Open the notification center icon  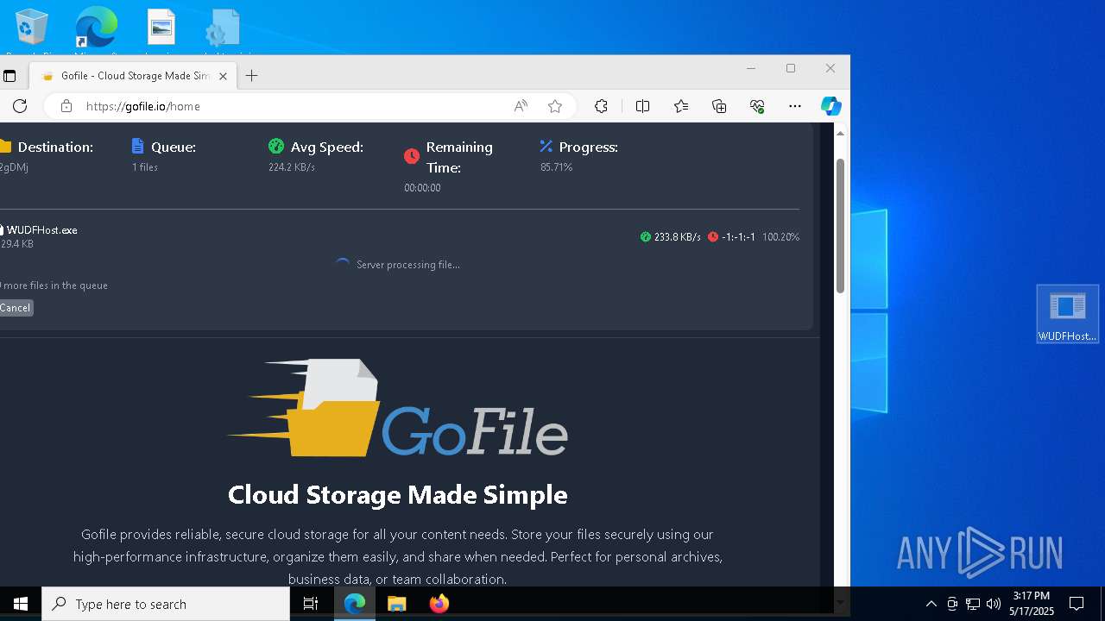pyautogui.click(x=1077, y=604)
